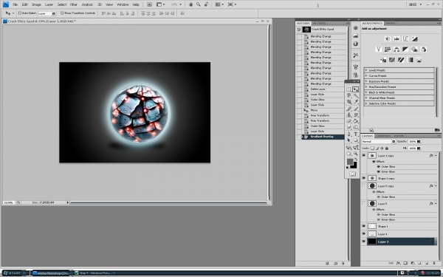This screenshot has height=277, width=443.
Task: Select the Delete Layer history state
Action: point(322,89)
